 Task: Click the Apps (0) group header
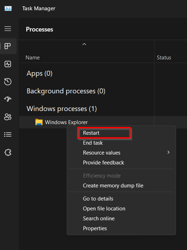39,74
